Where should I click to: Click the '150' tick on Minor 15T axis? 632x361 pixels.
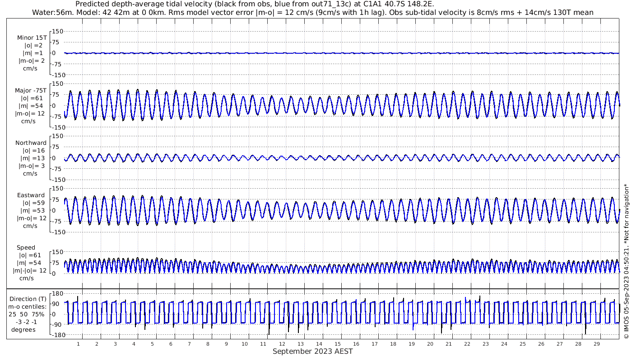[58, 31]
